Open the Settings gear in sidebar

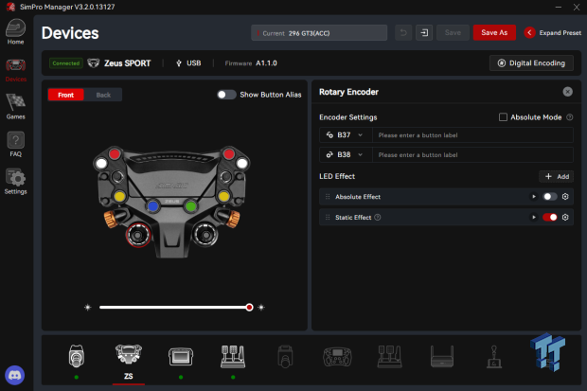click(15, 182)
